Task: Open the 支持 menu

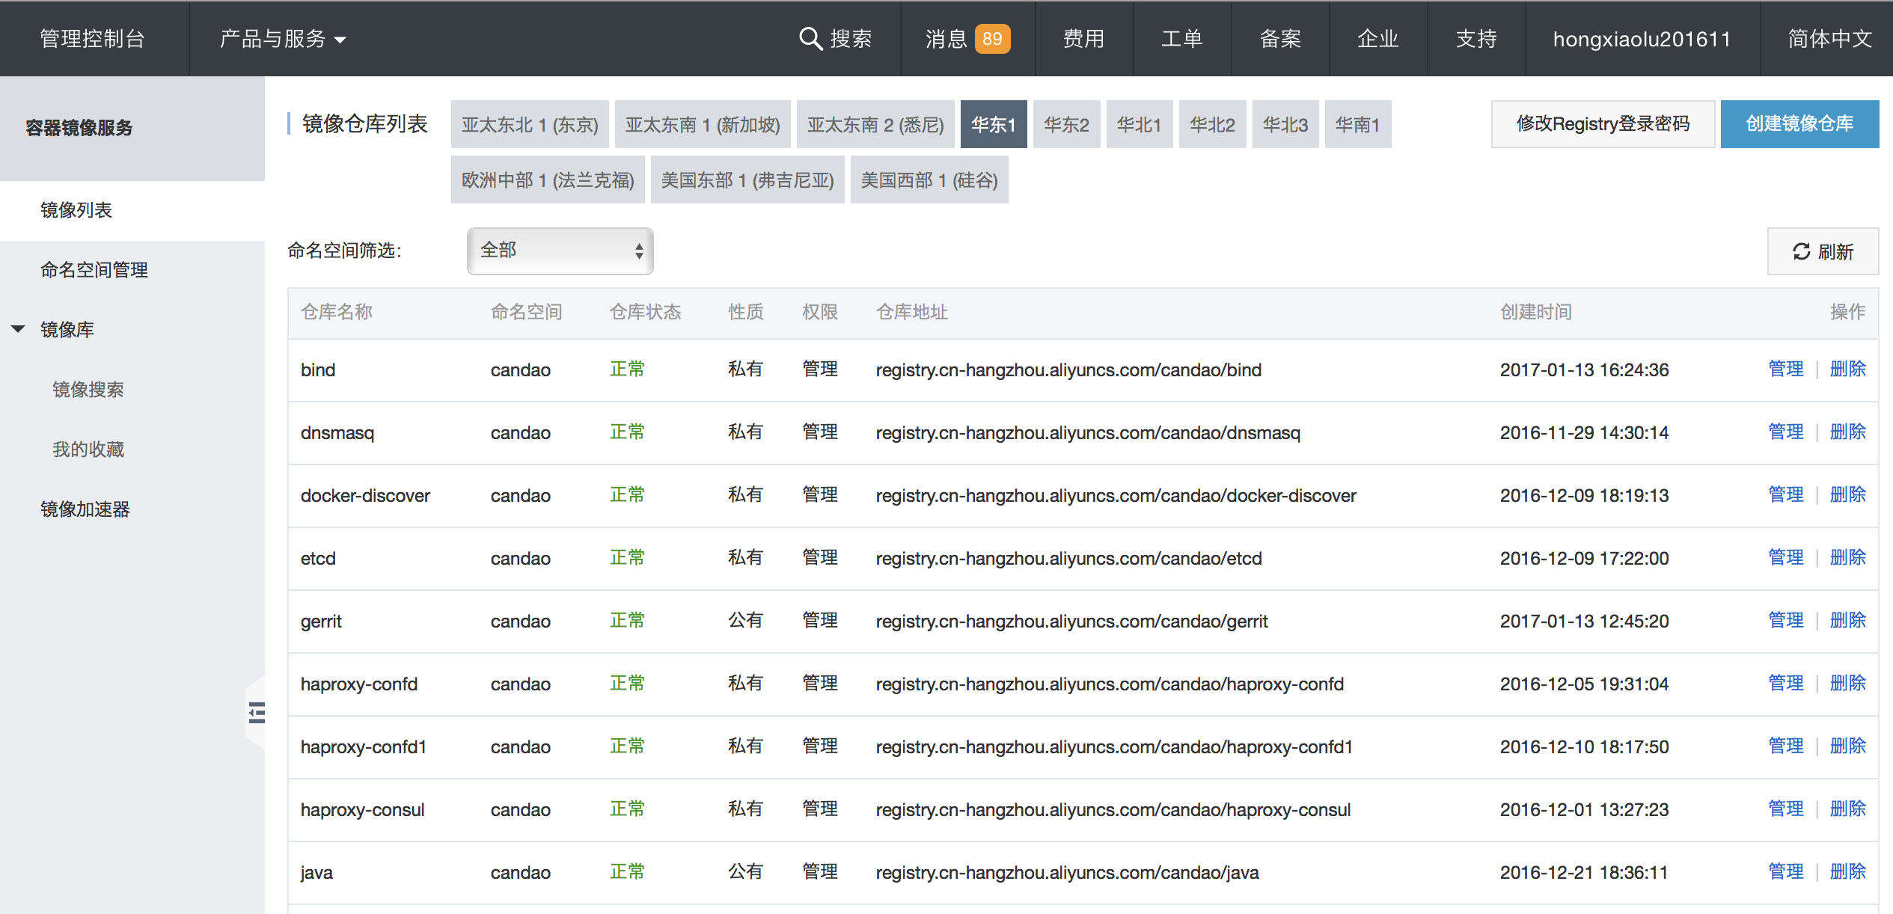Action: [x=1476, y=39]
